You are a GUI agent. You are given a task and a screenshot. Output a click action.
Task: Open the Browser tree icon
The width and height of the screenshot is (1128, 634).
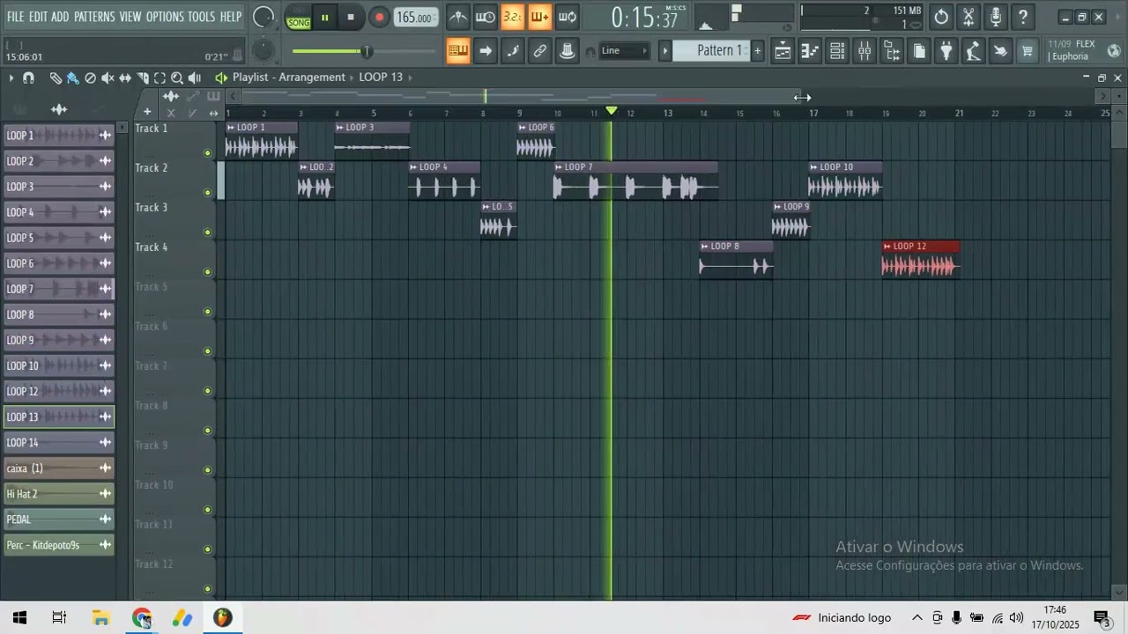tap(892, 51)
